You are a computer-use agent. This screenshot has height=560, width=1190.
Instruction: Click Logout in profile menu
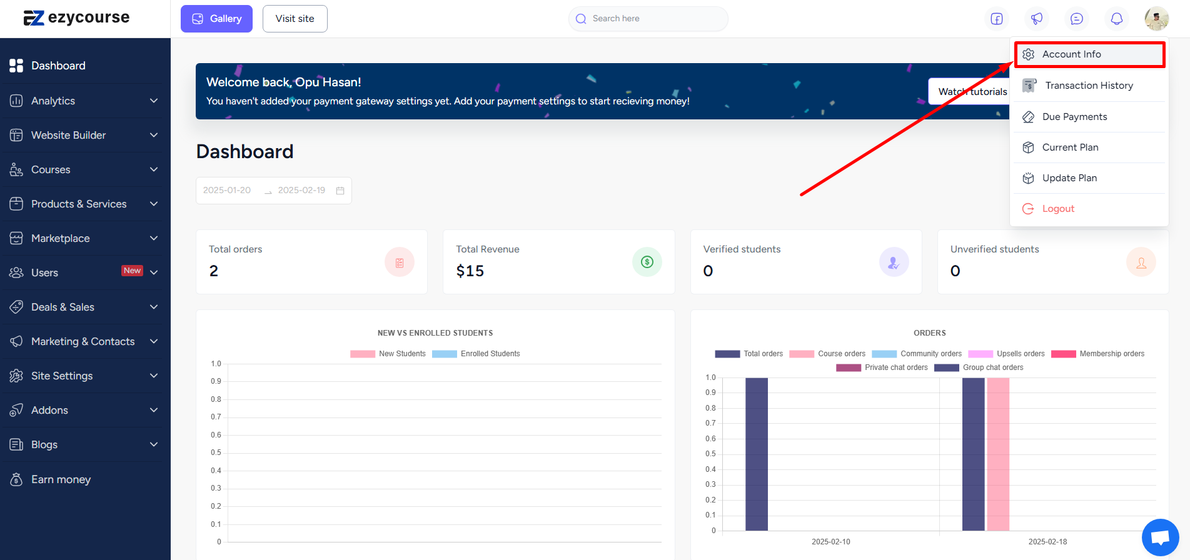(x=1089, y=209)
